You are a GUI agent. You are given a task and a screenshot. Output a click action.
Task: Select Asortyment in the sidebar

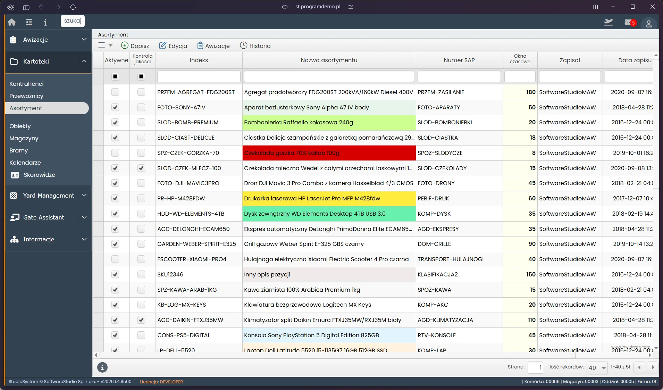(47, 108)
